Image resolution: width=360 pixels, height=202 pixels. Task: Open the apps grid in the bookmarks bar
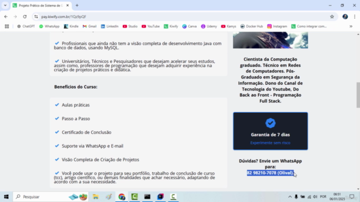coord(7,26)
